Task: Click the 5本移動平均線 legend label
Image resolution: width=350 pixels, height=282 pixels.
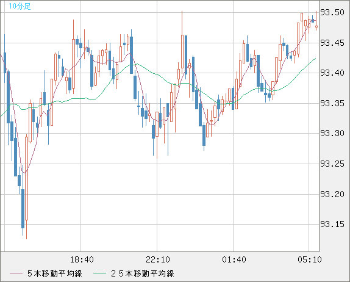Action: pyautogui.click(x=55, y=273)
